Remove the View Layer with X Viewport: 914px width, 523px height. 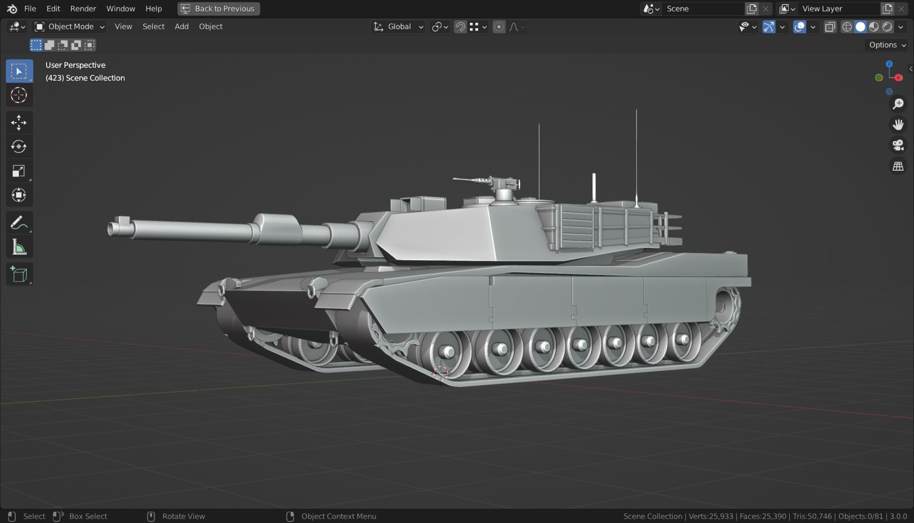pos(901,8)
